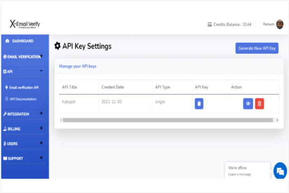The height and width of the screenshot is (193, 289).
Task: Click the document icon beside API Documentation
Action: 7,99
